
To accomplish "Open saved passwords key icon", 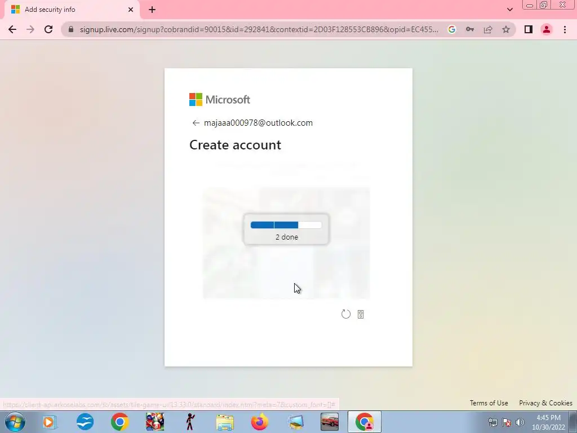I will point(470,29).
